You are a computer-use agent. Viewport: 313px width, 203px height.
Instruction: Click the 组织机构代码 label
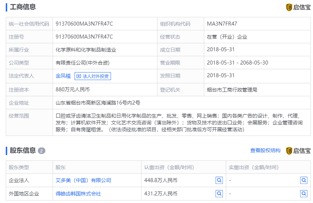[x=175, y=24]
